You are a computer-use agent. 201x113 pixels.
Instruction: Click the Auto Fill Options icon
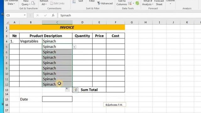(67, 89)
